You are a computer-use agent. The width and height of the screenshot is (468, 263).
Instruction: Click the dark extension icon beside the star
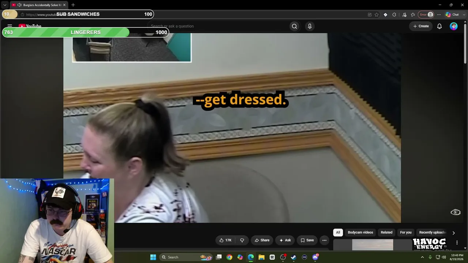click(385, 15)
